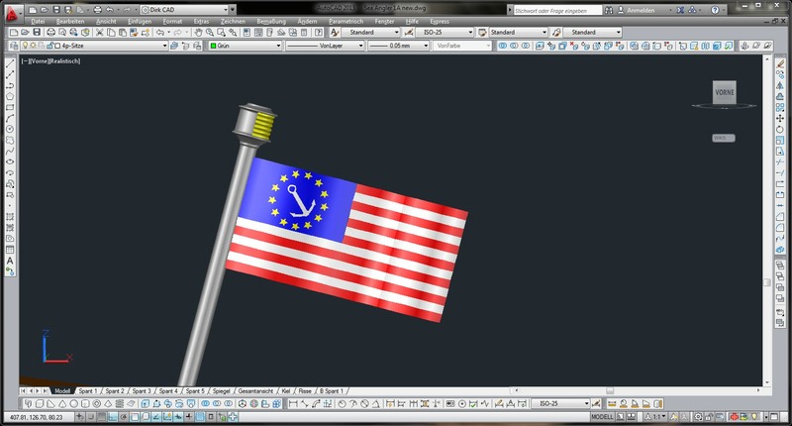Image resolution: width=792 pixels, height=426 pixels.
Task: Switch to the Spant 3 layout tab
Action: (142, 391)
